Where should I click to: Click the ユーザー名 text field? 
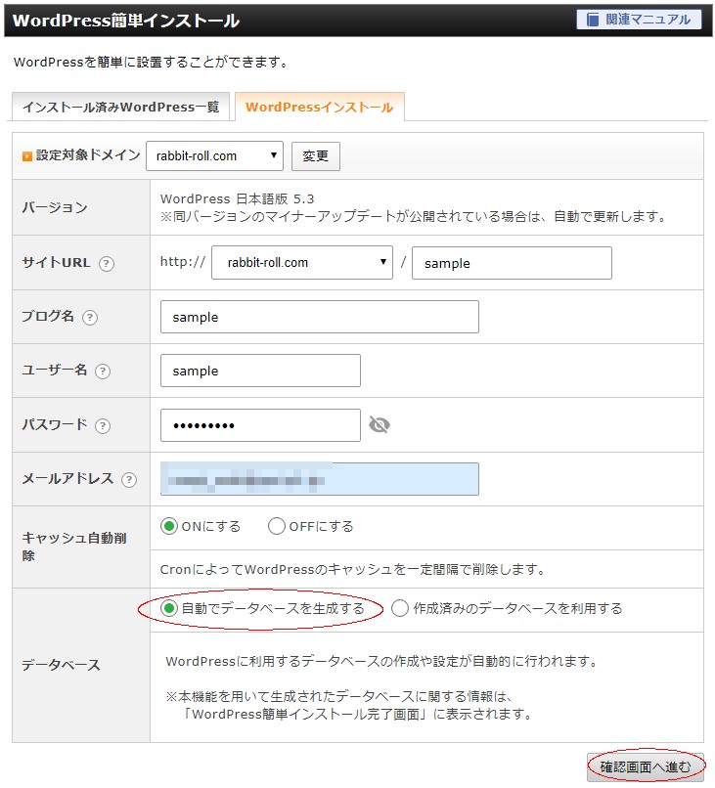coord(260,371)
